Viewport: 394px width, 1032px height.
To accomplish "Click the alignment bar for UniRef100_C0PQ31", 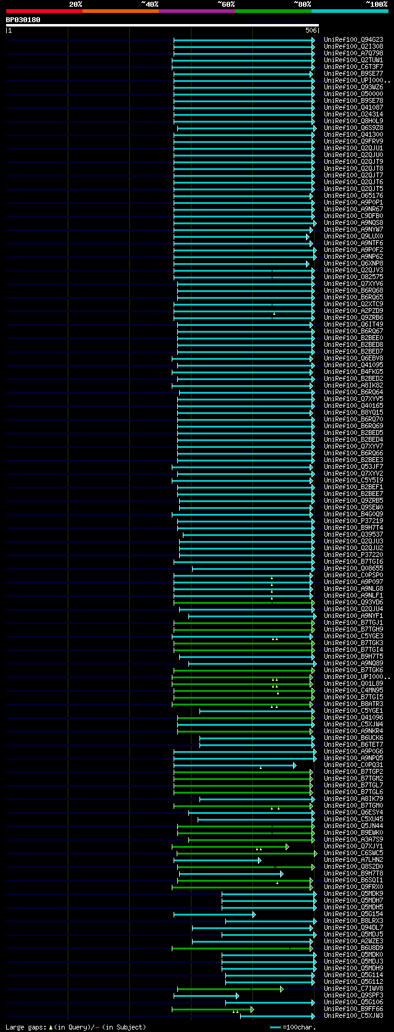I will point(235,765).
